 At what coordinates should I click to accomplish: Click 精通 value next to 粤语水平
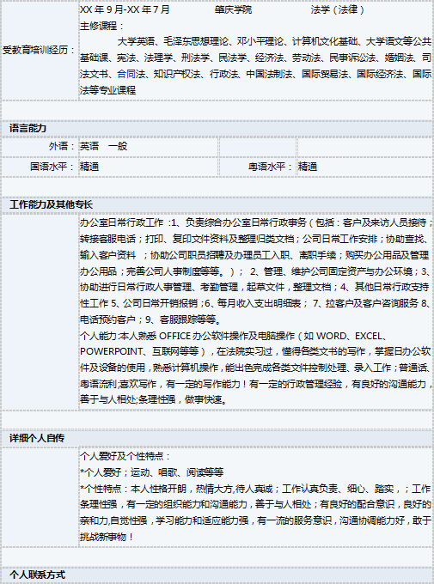pos(308,167)
